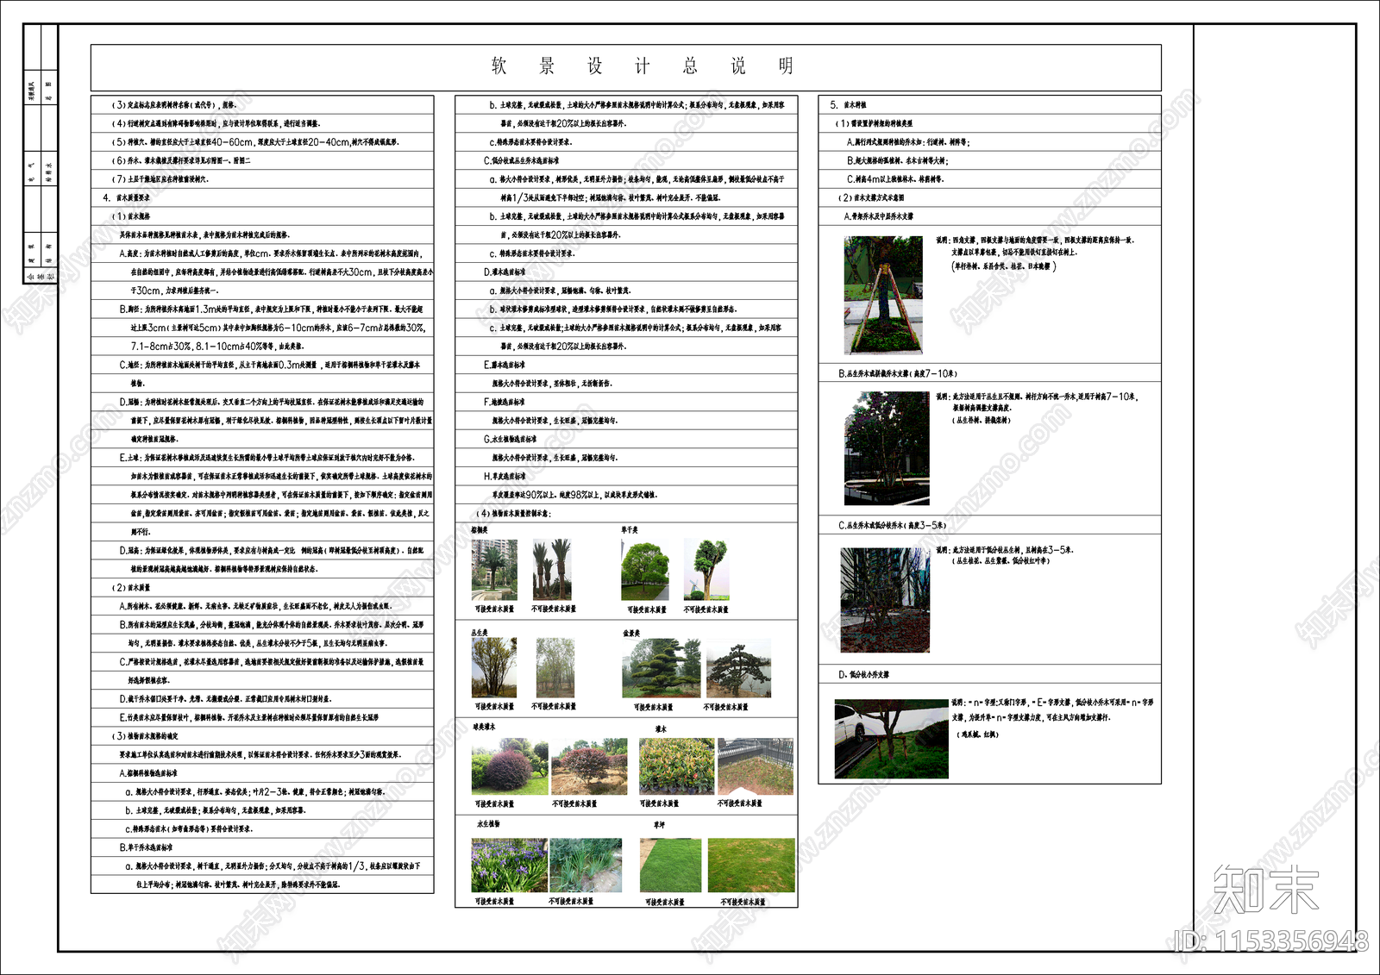Select the species note "(鸡爪槭、红枫)"

977,734
